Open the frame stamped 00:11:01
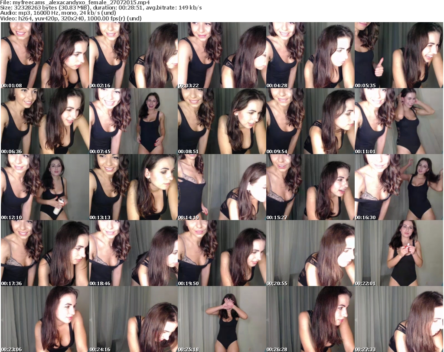The height and width of the screenshot is (352, 444). pos(399,121)
